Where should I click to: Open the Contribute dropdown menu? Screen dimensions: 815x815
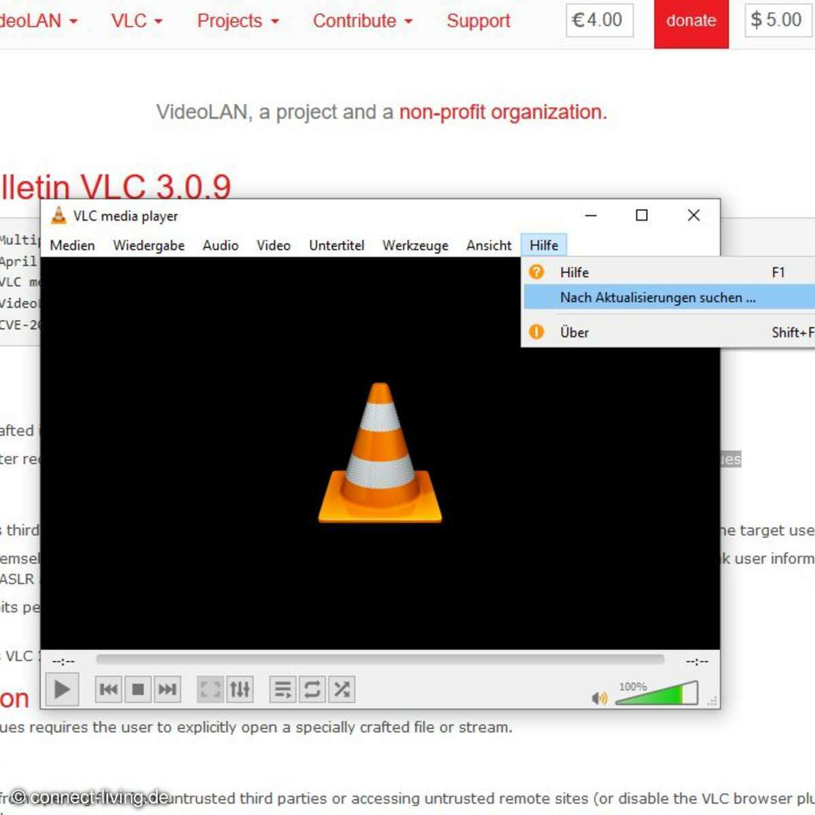[362, 20]
